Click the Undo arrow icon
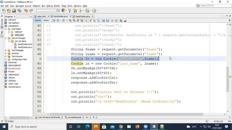Screen dimensions: 232x130 (x=26, y=10)
